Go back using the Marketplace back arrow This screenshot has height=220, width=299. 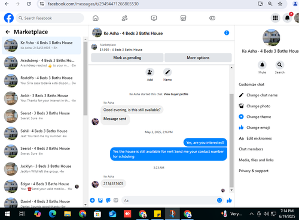point(8,32)
